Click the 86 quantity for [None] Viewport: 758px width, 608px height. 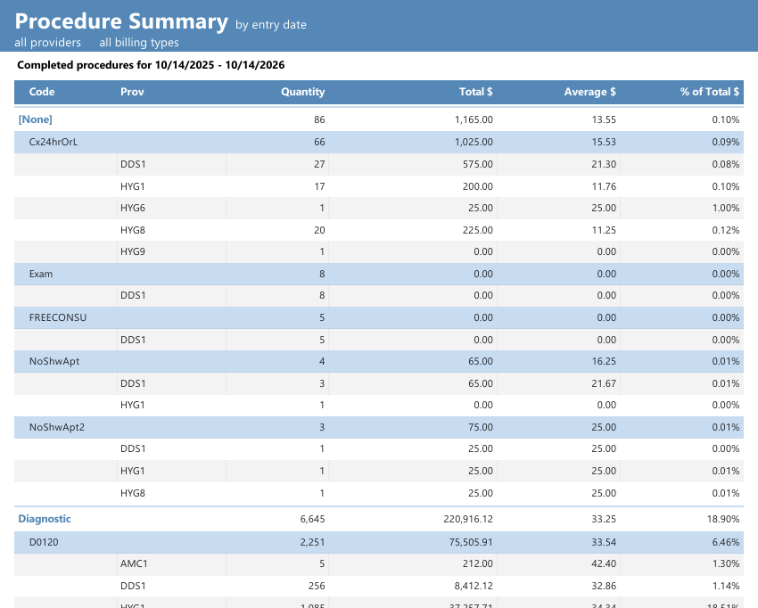(319, 119)
